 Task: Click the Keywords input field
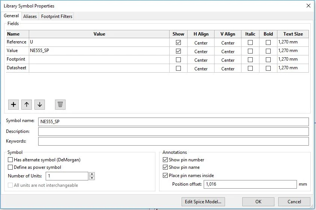tap(173, 141)
